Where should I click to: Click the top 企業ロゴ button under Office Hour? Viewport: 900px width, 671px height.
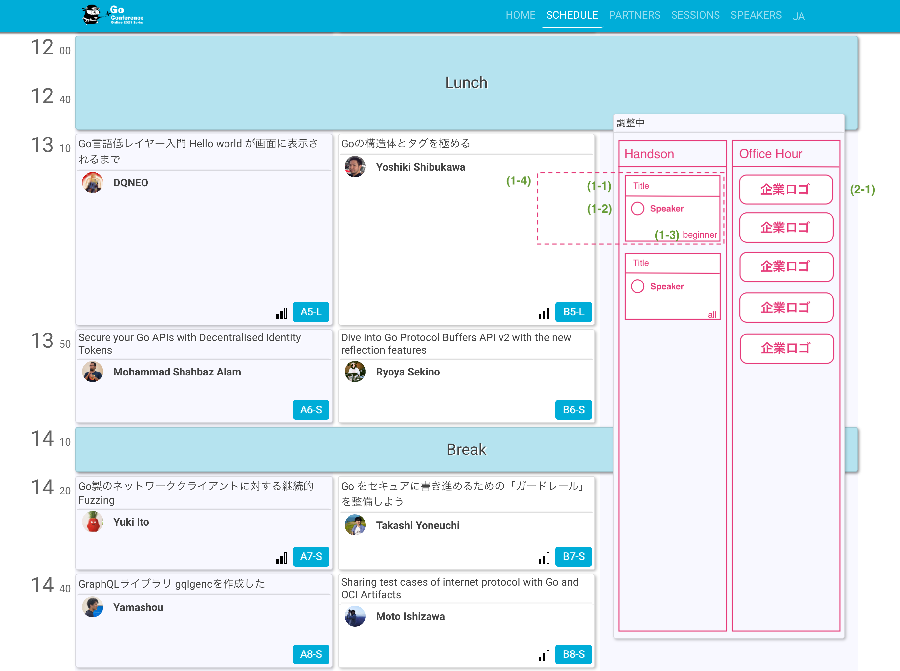tap(785, 189)
